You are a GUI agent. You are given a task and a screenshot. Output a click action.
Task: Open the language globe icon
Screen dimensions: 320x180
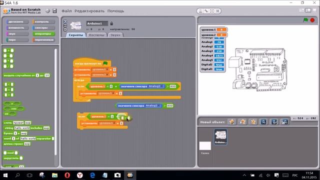click(x=47, y=11)
